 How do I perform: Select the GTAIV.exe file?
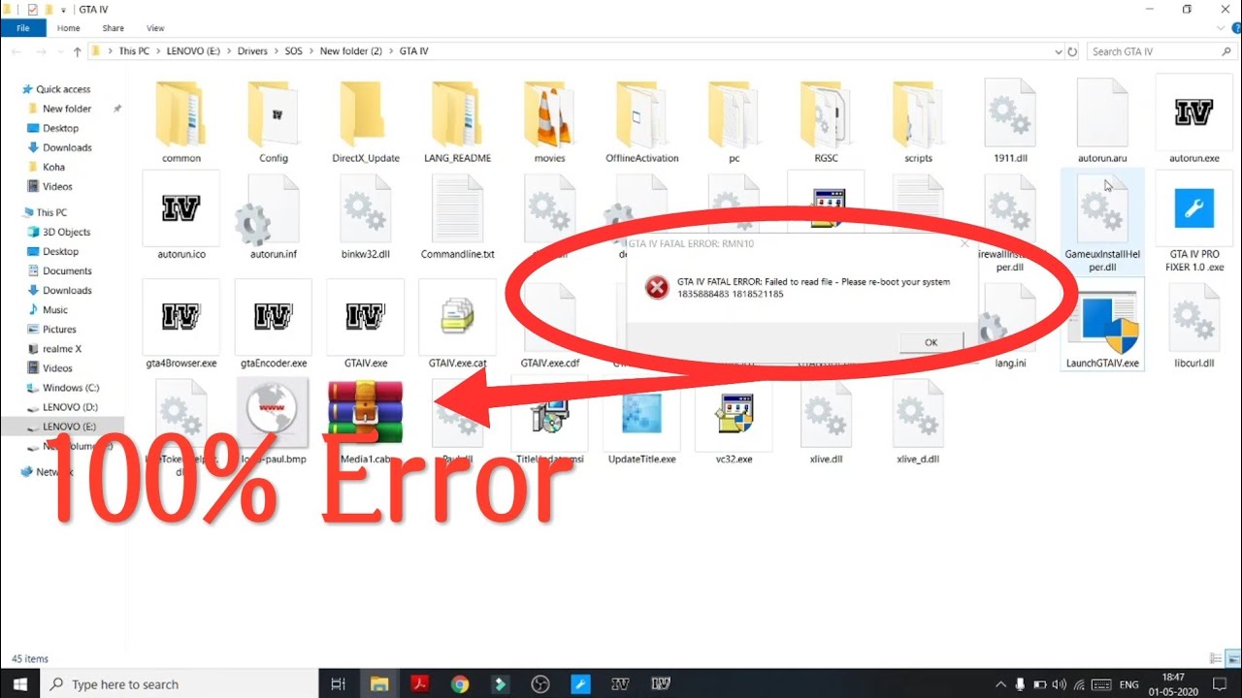[x=366, y=325]
